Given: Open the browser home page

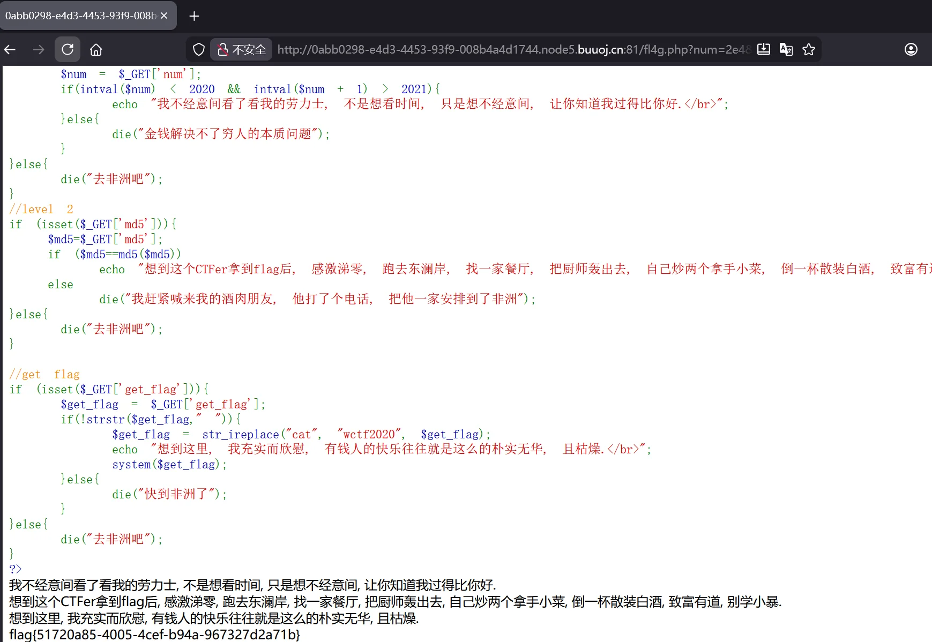Looking at the screenshot, I should point(96,50).
